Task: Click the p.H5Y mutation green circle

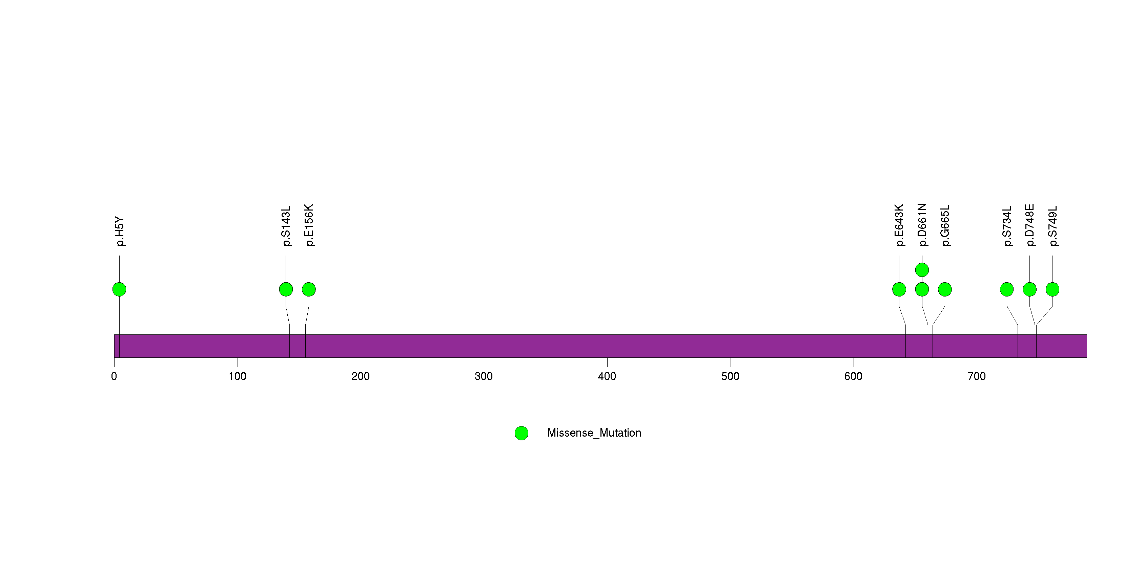Action: coord(119,289)
